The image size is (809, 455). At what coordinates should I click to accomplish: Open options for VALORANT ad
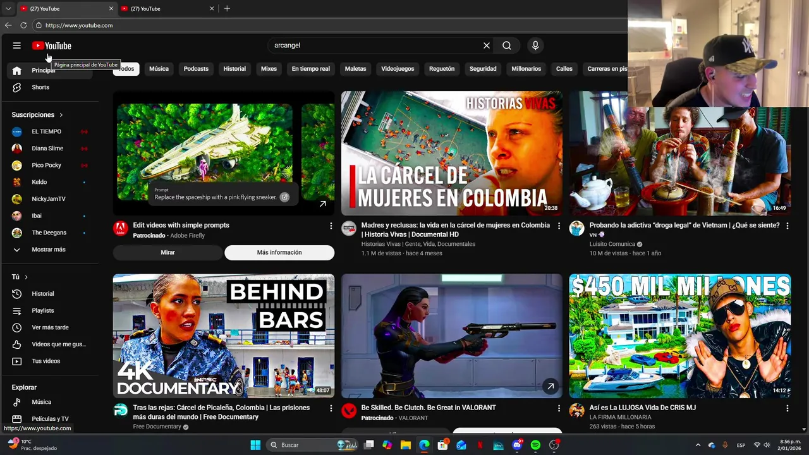(x=559, y=408)
